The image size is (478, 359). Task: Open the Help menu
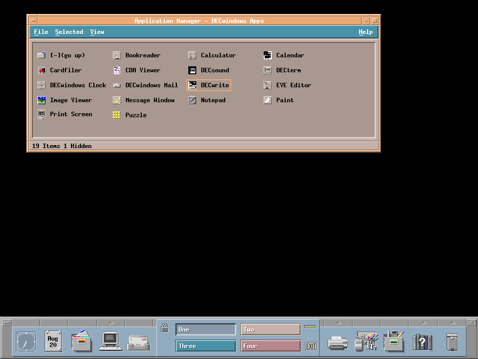366,32
